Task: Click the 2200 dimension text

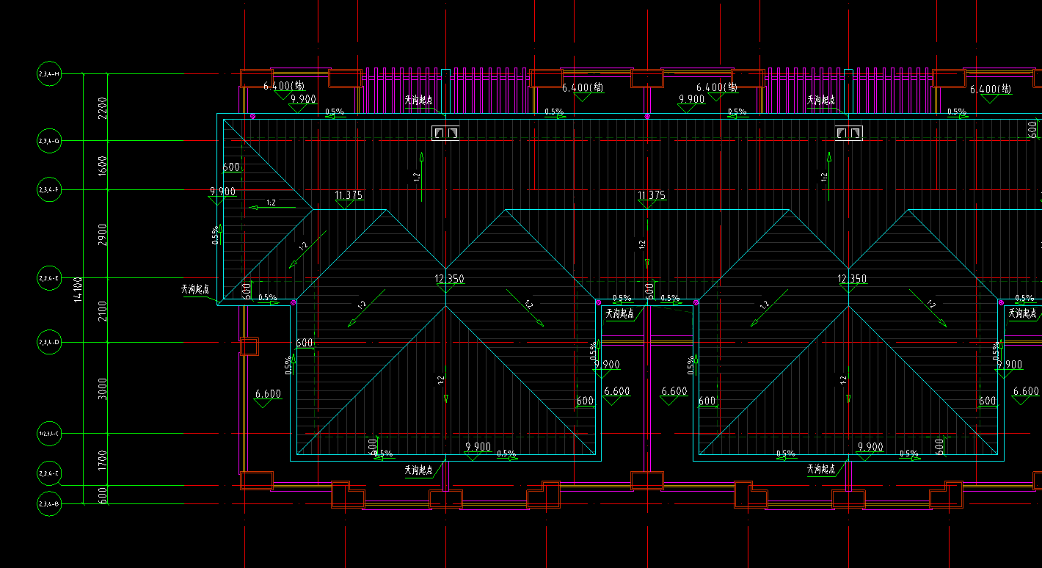Action: (x=102, y=108)
